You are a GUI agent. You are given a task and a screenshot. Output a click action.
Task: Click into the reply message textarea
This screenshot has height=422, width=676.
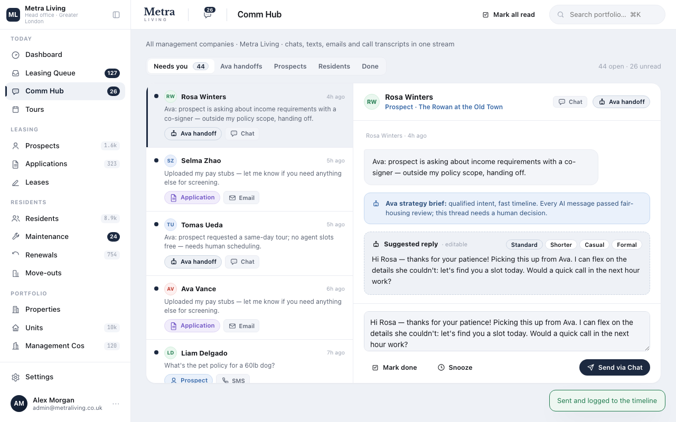coord(507,331)
